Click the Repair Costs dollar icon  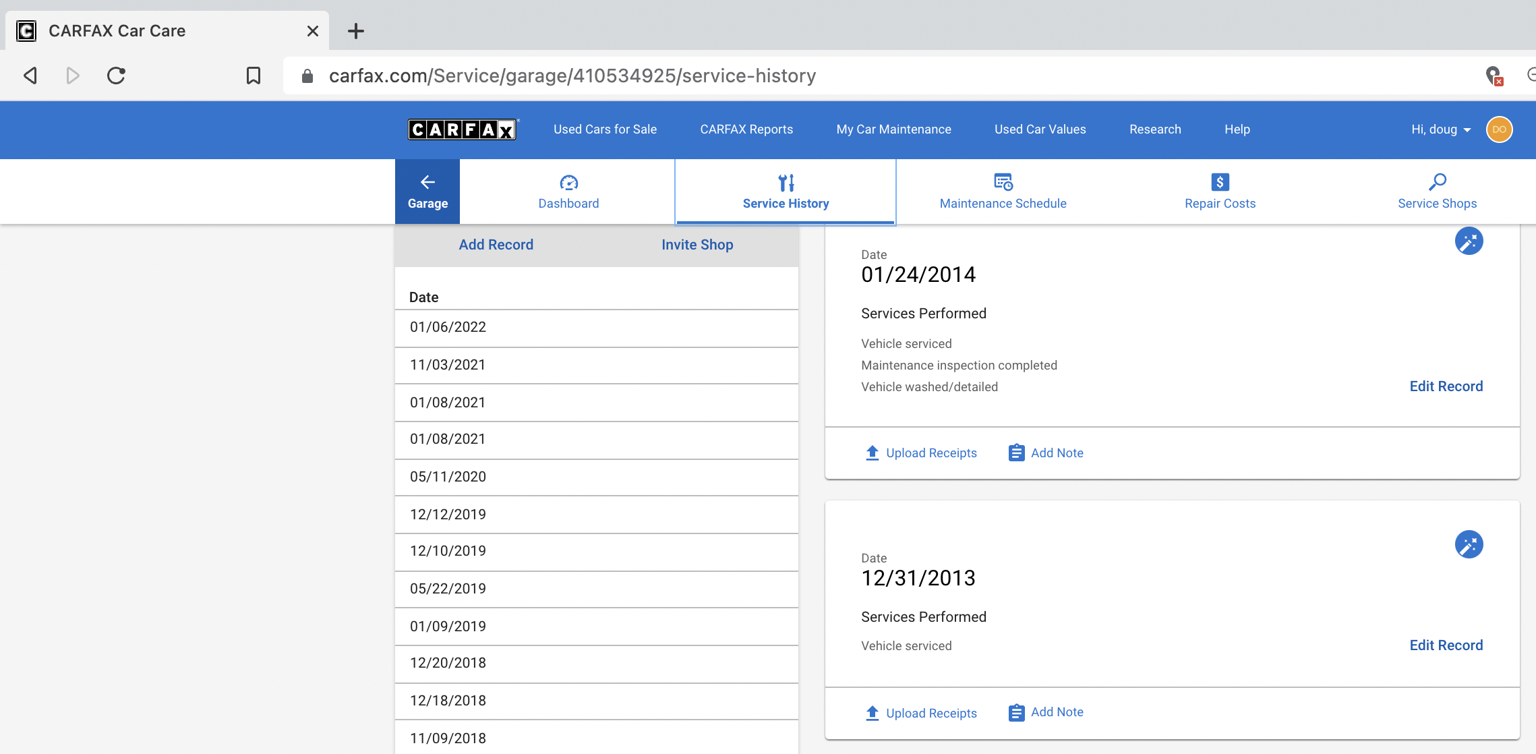(x=1220, y=182)
